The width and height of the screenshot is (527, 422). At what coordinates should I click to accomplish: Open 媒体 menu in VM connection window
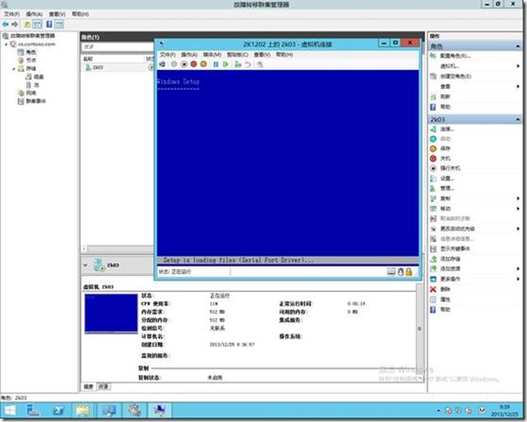pyautogui.click(x=212, y=54)
